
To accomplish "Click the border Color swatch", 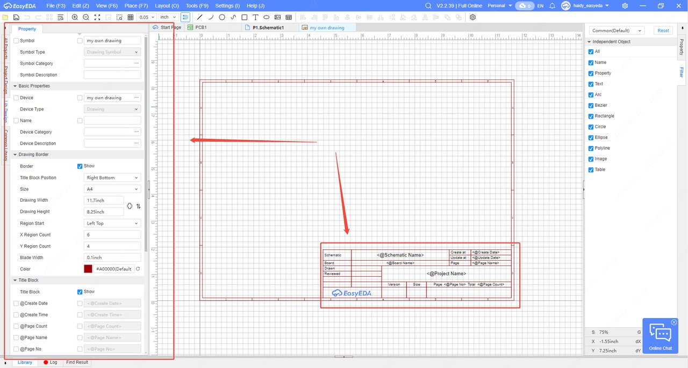I will point(88,269).
